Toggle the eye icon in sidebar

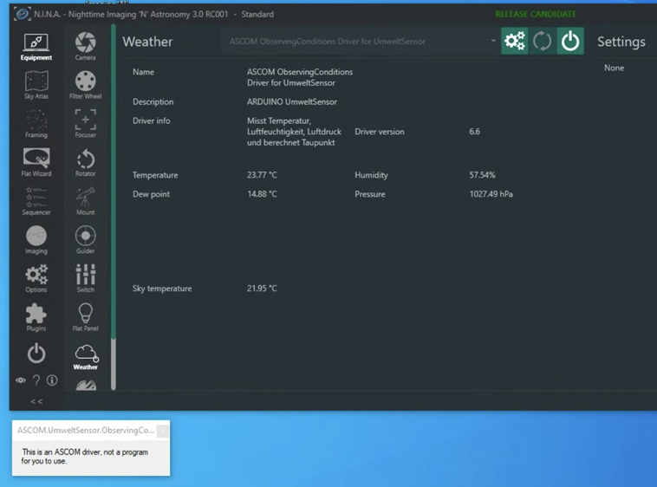click(x=21, y=380)
